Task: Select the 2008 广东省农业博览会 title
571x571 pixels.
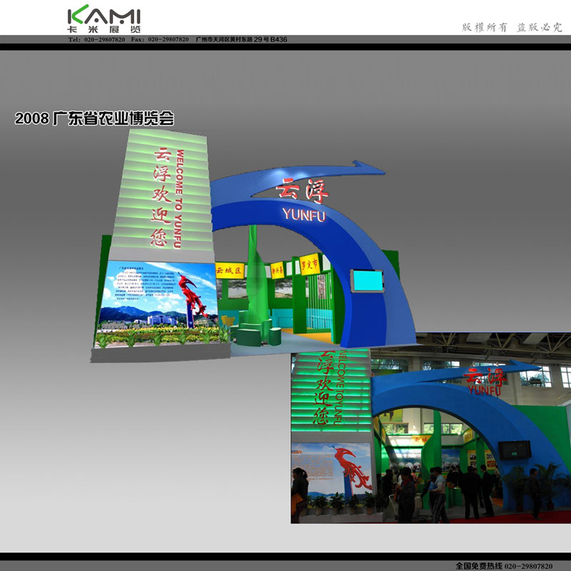Action: [94, 119]
